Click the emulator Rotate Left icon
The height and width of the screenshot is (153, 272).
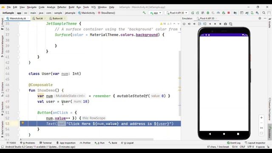199,24
